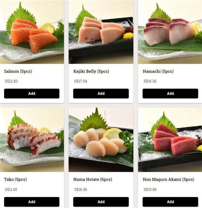Open the Kajiki Belly sashimi photo

(101, 32)
